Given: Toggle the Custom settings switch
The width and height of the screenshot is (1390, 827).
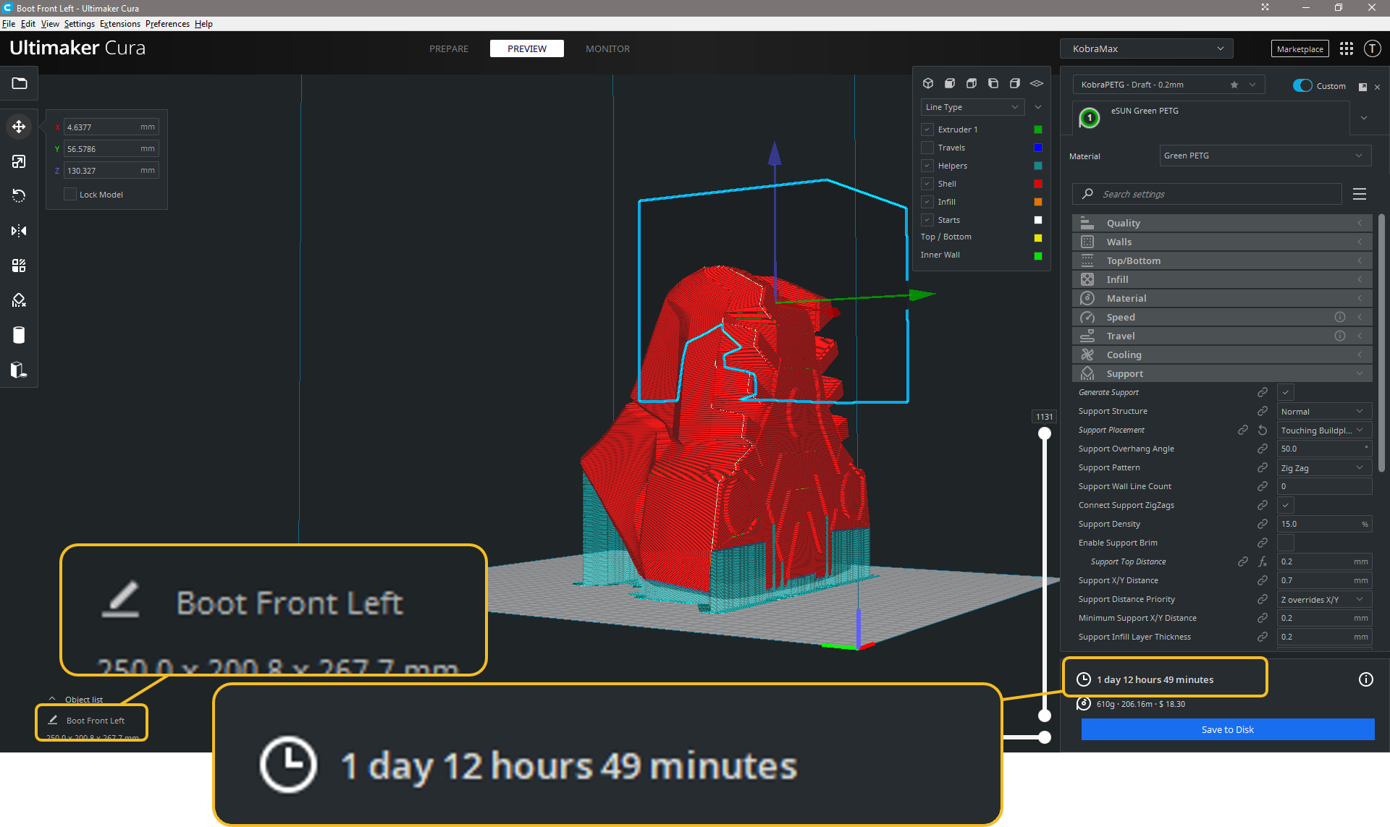Looking at the screenshot, I should (x=1302, y=85).
